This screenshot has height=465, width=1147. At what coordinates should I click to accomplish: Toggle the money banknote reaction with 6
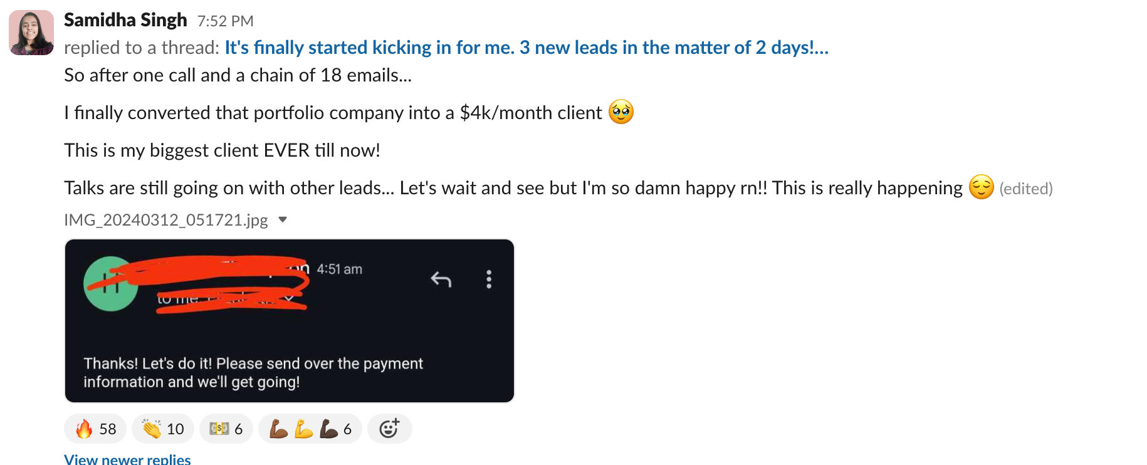[226, 429]
